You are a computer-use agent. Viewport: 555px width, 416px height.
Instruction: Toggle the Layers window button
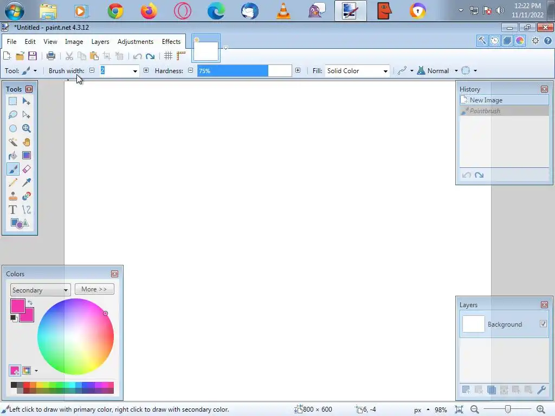coord(507,41)
